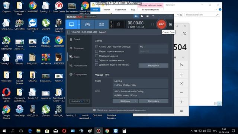
Task: Open MSI Afterburner desktop shortcut
Action: click(6, 43)
